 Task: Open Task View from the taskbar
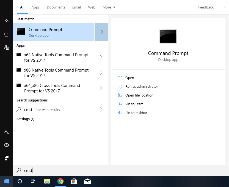click(33, 181)
